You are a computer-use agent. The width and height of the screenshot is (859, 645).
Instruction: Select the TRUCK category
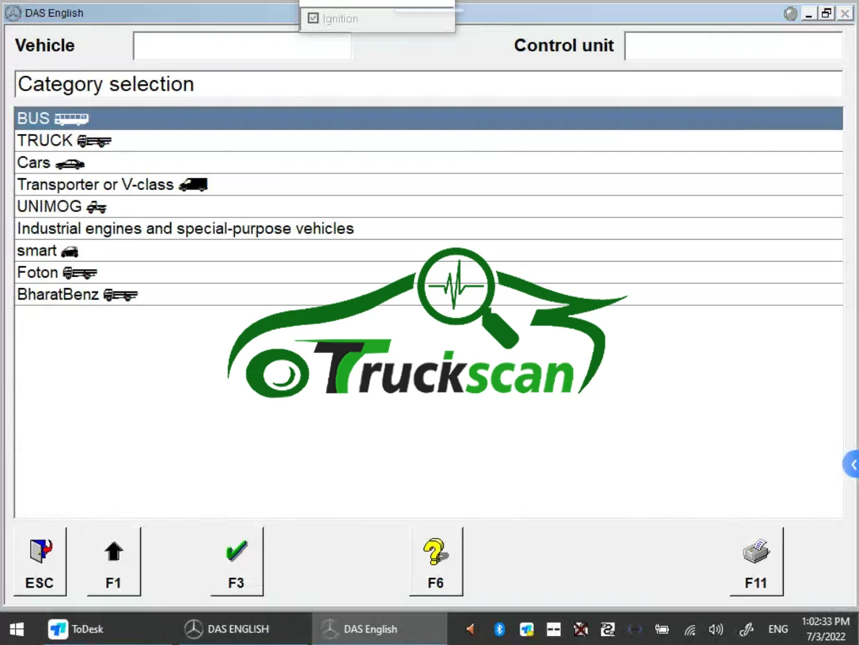coord(428,141)
